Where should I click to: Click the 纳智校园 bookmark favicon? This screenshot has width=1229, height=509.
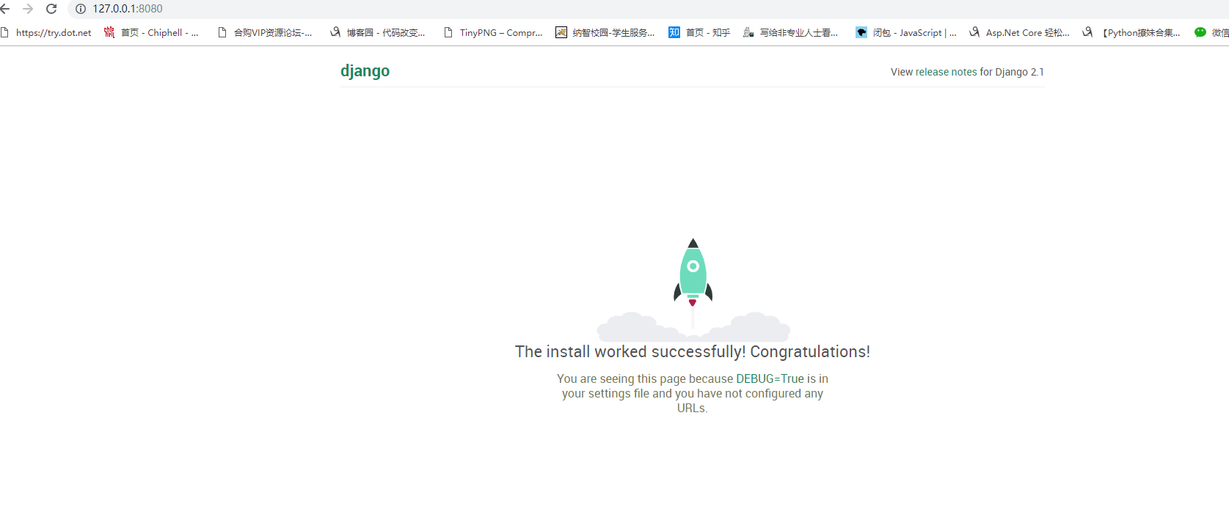(x=561, y=32)
